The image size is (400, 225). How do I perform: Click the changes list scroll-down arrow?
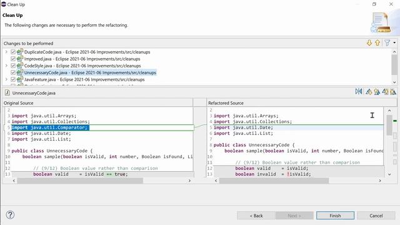(x=394, y=82)
